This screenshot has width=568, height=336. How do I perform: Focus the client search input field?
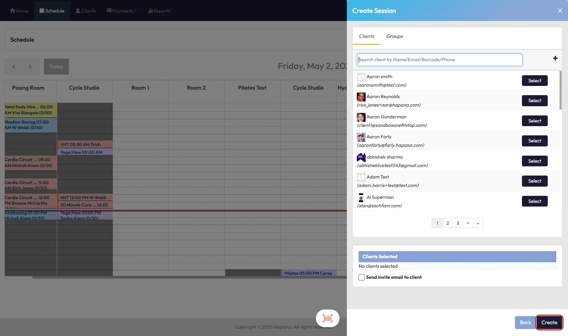[439, 60]
